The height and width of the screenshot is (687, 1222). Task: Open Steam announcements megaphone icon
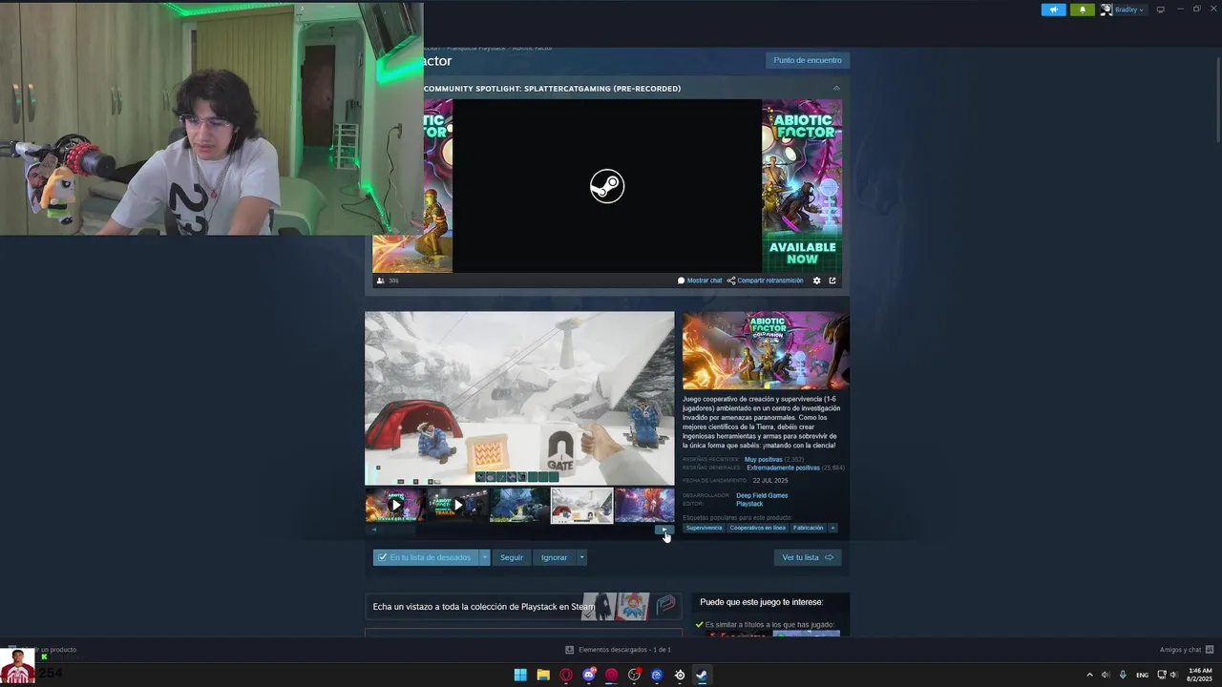1053,10
